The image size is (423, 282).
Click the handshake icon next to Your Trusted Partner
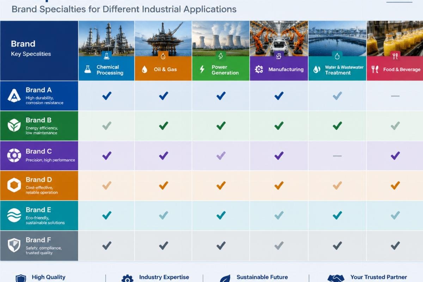tap(336, 278)
